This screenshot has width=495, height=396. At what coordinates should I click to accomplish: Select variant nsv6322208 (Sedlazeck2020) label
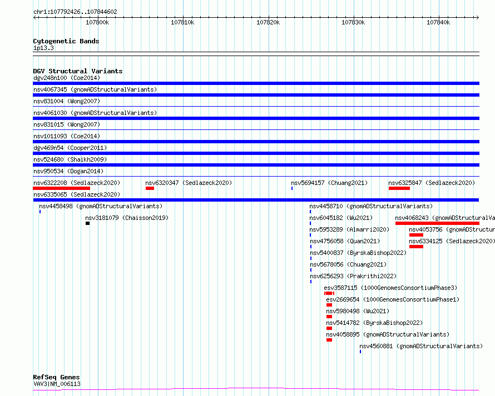pos(77,183)
